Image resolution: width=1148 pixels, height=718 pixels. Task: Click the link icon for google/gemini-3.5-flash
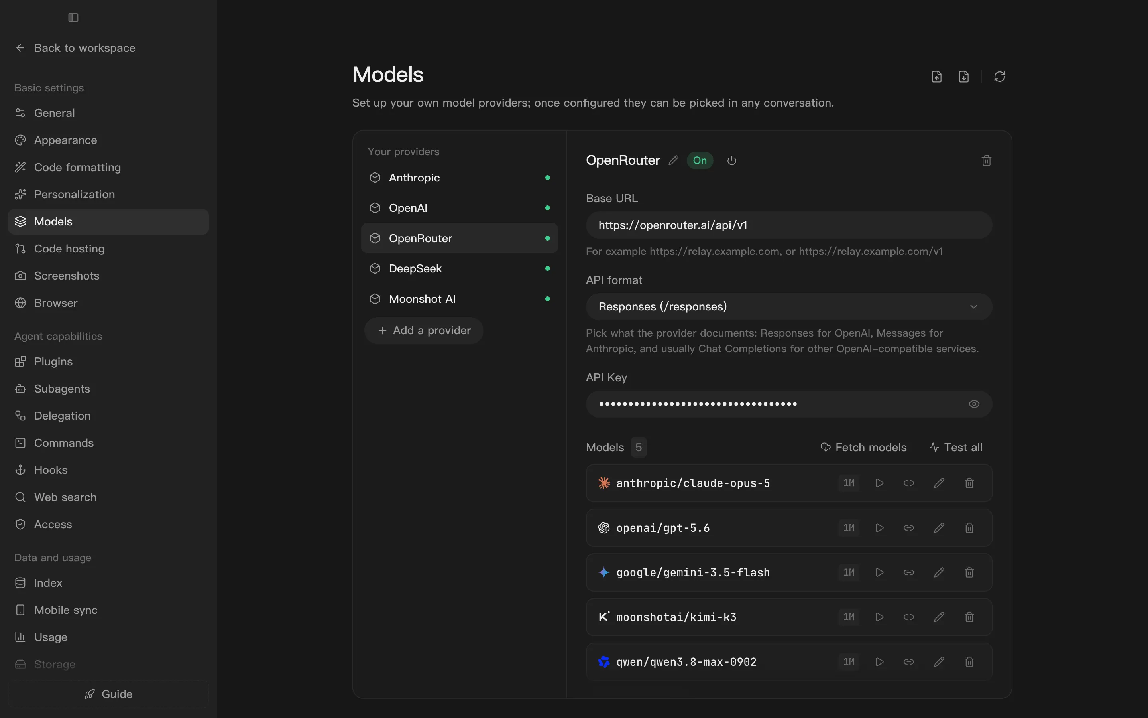(908, 573)
